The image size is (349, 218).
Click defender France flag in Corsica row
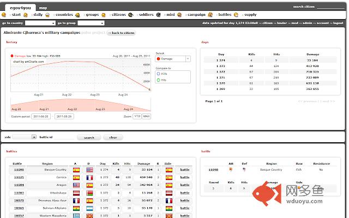pos(89,178)
